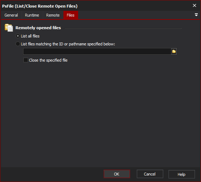
Task: Confirm with the OK button
Action: point(117,174)
